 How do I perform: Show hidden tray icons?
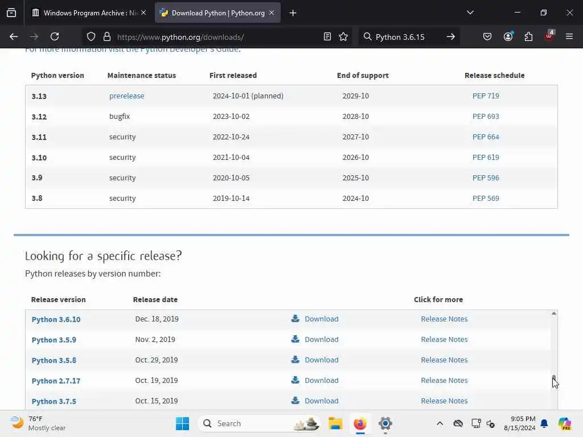(440, 423)
